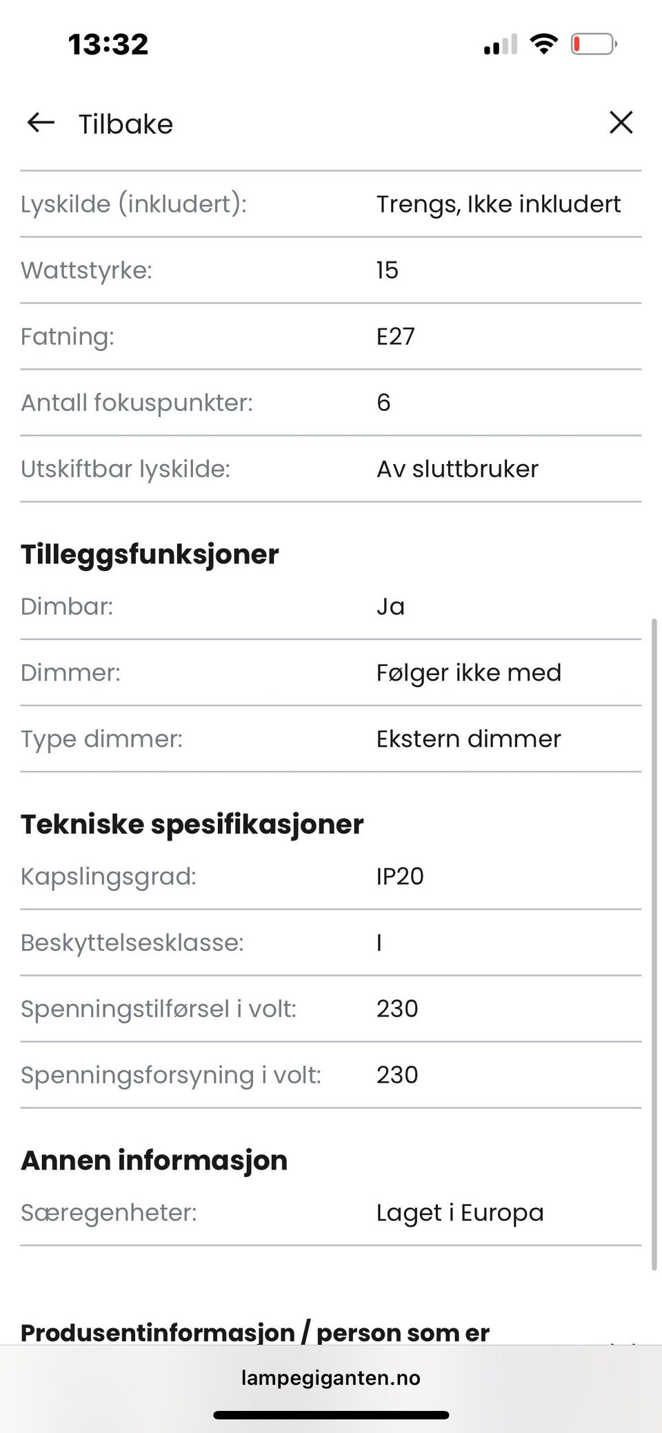Select the Wattstyrke 15 value
662x1433 pixels.
(388, 270)
